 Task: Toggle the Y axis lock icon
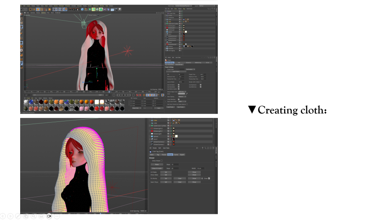[58, 10]
